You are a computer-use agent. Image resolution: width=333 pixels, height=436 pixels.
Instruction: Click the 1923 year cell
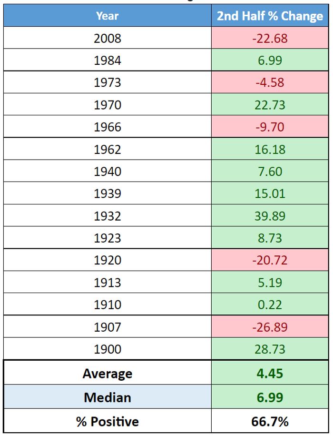pos(108,238)
